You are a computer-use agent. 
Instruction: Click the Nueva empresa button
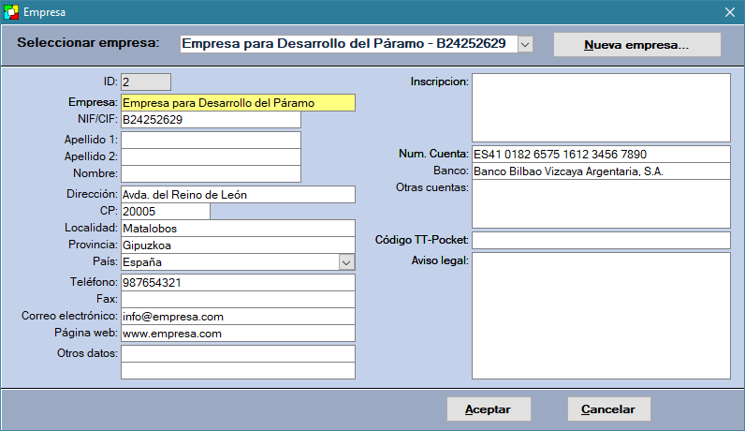click(636, 45)
